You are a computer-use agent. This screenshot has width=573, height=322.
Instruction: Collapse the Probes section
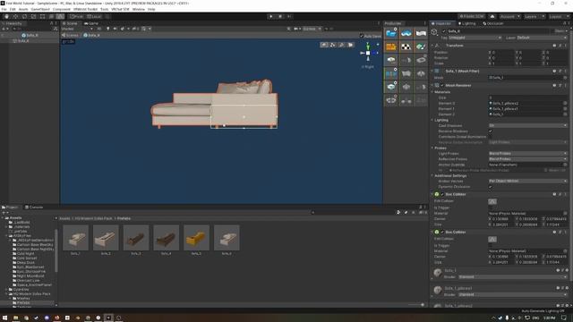pos(432,148)
